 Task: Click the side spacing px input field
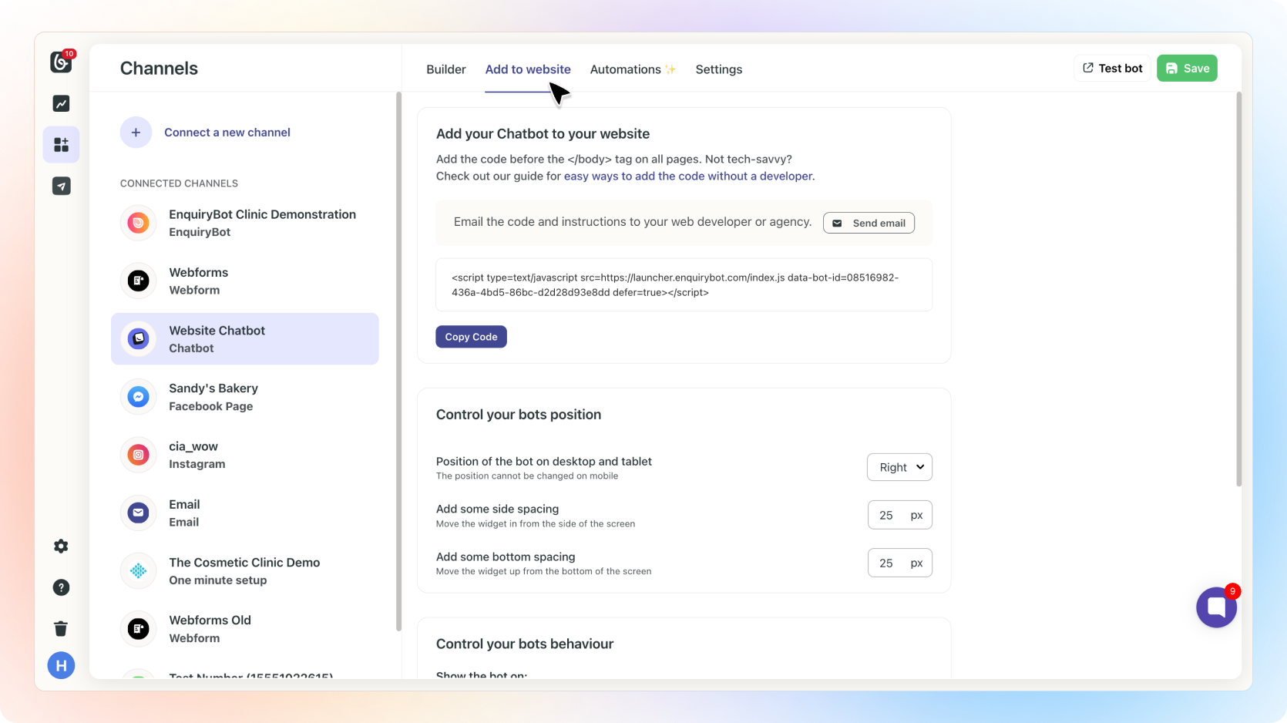(x=887, y=515)
